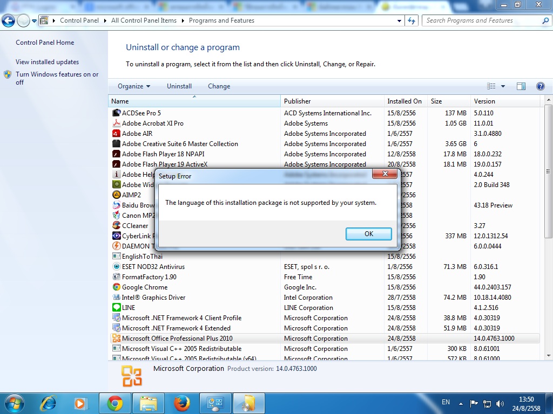Open the view options dropdown arrow

coord(503,86)
